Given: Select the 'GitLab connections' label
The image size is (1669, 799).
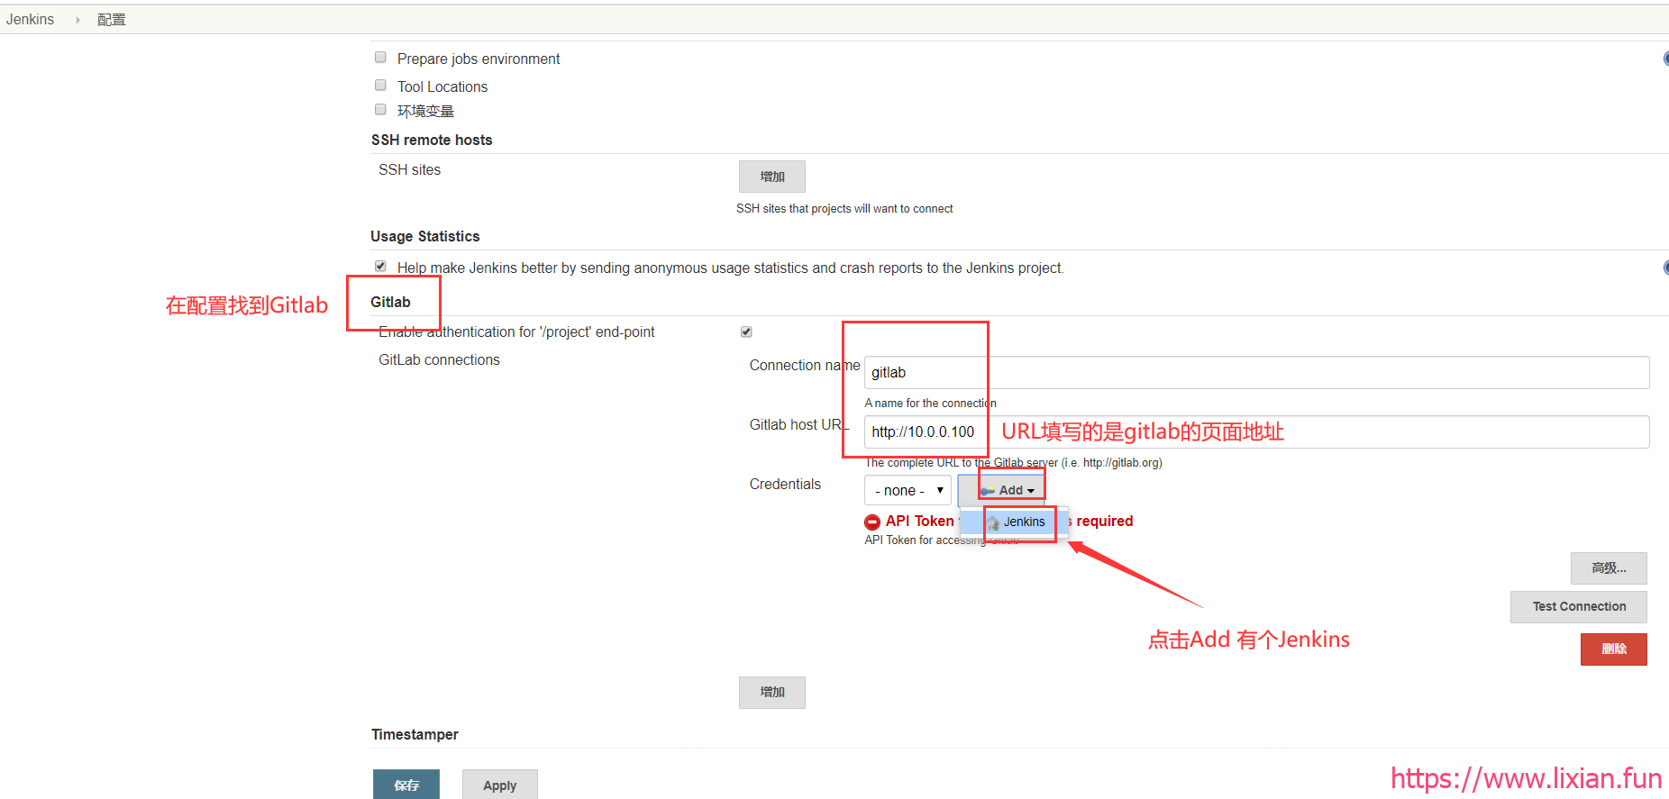Looking at the screenshot, I should point(439,360).
